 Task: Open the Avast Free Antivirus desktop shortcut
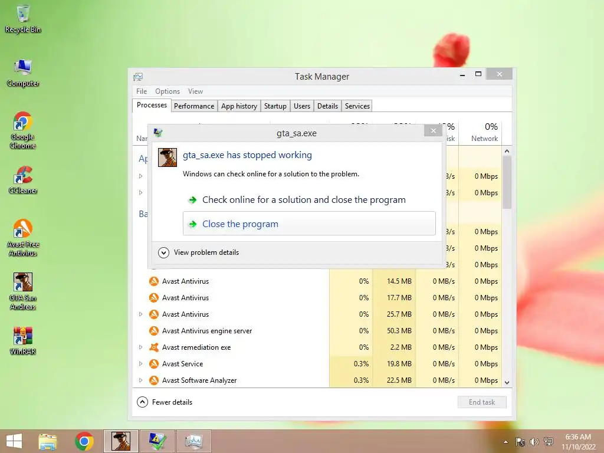click(23, 237)
